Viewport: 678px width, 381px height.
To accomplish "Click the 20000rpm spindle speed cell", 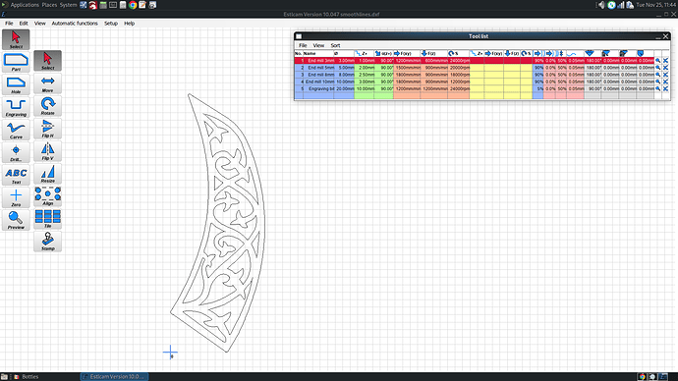I will 459,68.
